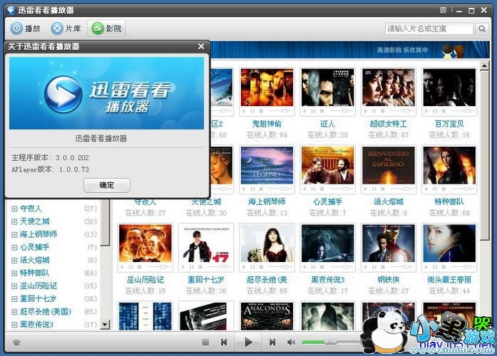The width and height of the screenshot is (497, 356).
Task: Open the mini-mode menu icon in title bar
Action: coord(443,10)
